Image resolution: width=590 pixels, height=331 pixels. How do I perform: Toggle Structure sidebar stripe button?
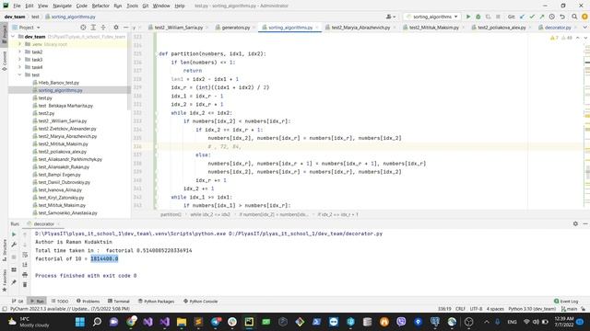[x=4, y=250]
